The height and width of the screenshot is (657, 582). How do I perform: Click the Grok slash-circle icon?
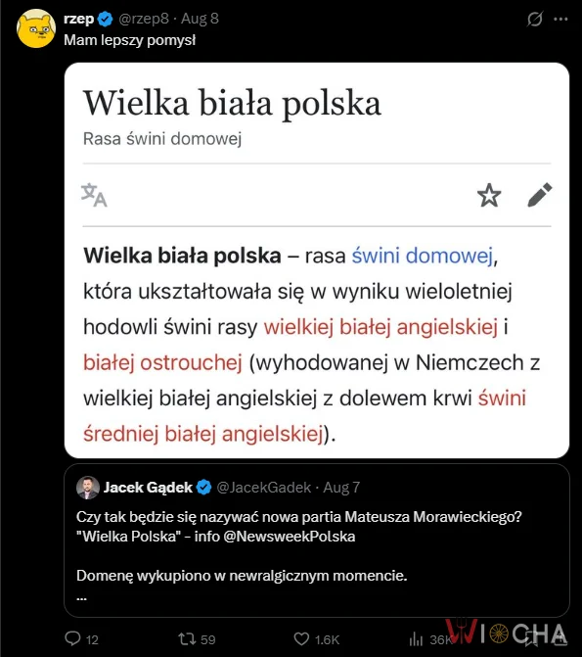[535, 19]
